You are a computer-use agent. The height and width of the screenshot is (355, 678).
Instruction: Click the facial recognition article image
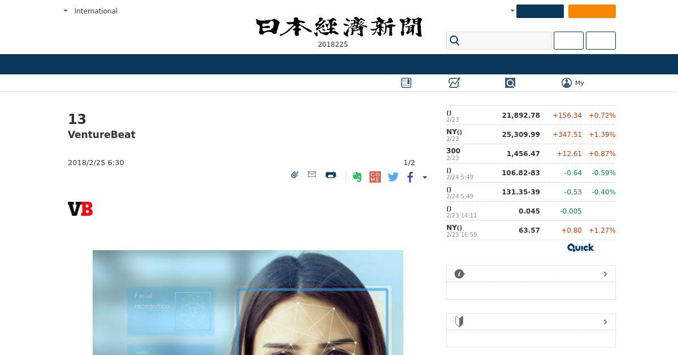[x=248, y=303]
